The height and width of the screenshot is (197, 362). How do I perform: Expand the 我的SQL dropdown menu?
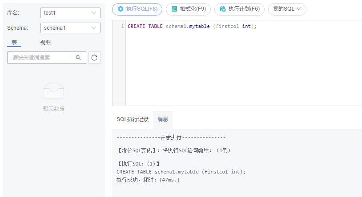click(x=287, y=9)
